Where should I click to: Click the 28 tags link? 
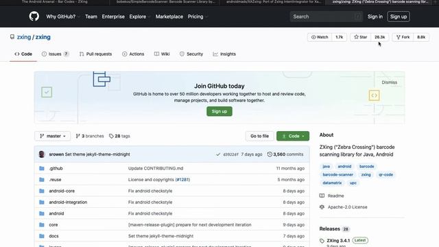(119, 136)
